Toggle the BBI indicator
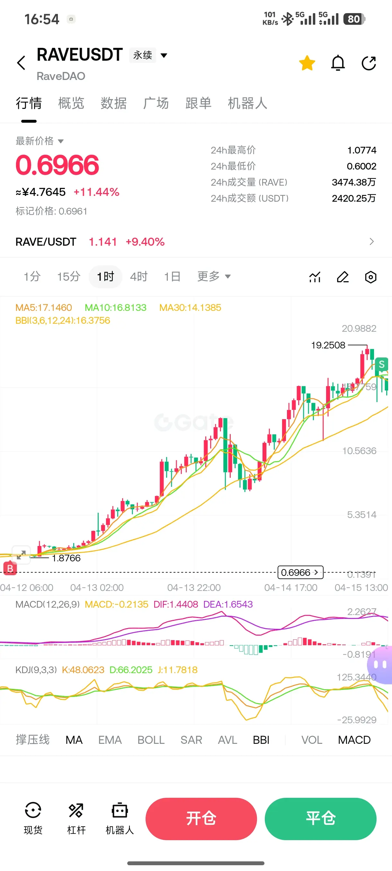 click(x=261, y=740)
